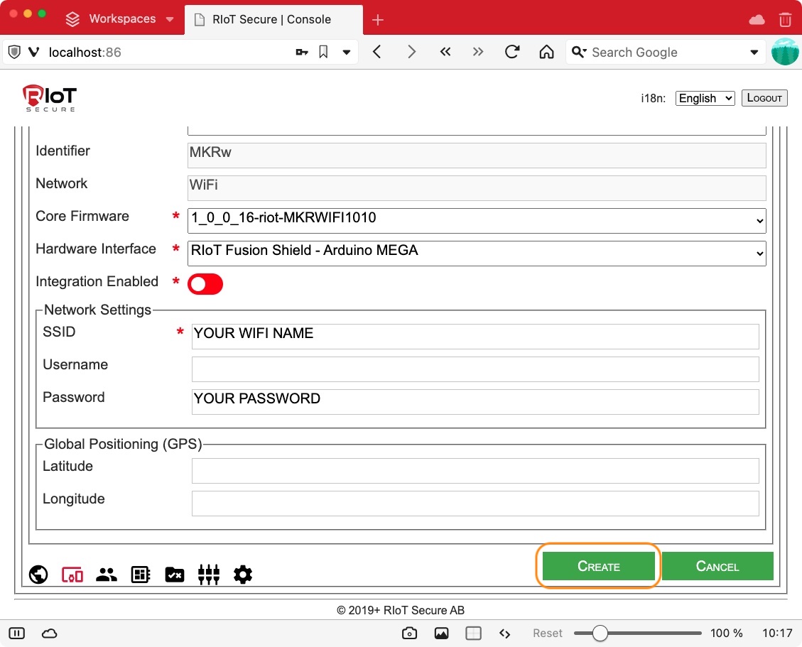Viewport: 802px width, 647px height.
Task: Click the Cancel button
Action: (717, 566)
